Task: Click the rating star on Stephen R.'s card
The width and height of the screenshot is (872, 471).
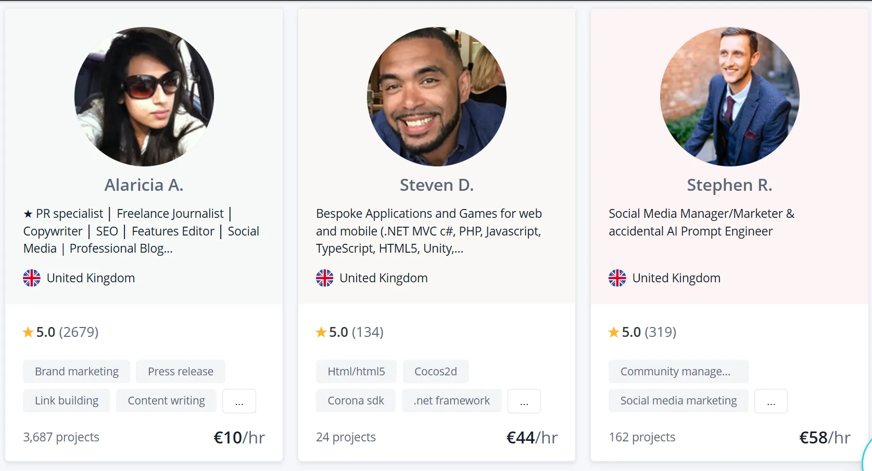Action: point(614,332)
